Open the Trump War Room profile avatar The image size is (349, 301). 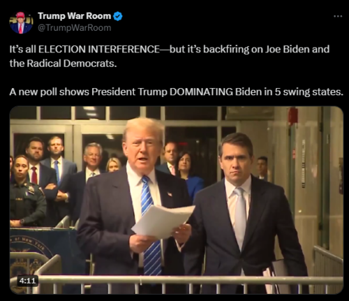coord(21,22)
